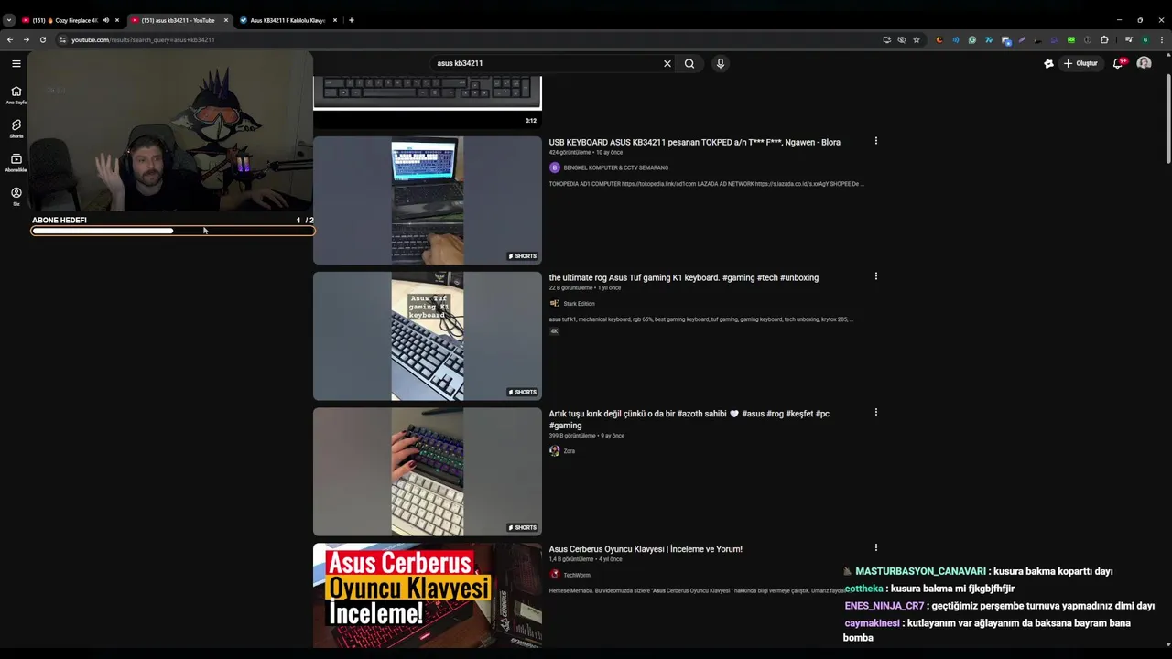Click the search magnifier button
The width and height of the screenshot is (1172, 659).
(689, 63)
